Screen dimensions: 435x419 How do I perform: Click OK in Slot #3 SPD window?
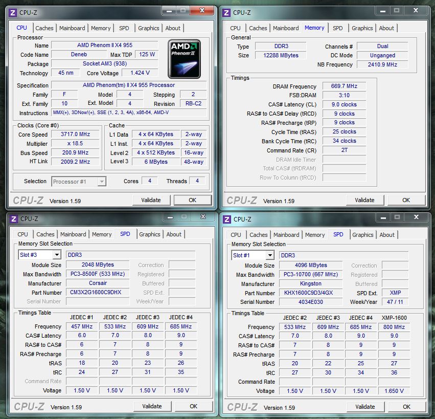(x=194, y=406)
